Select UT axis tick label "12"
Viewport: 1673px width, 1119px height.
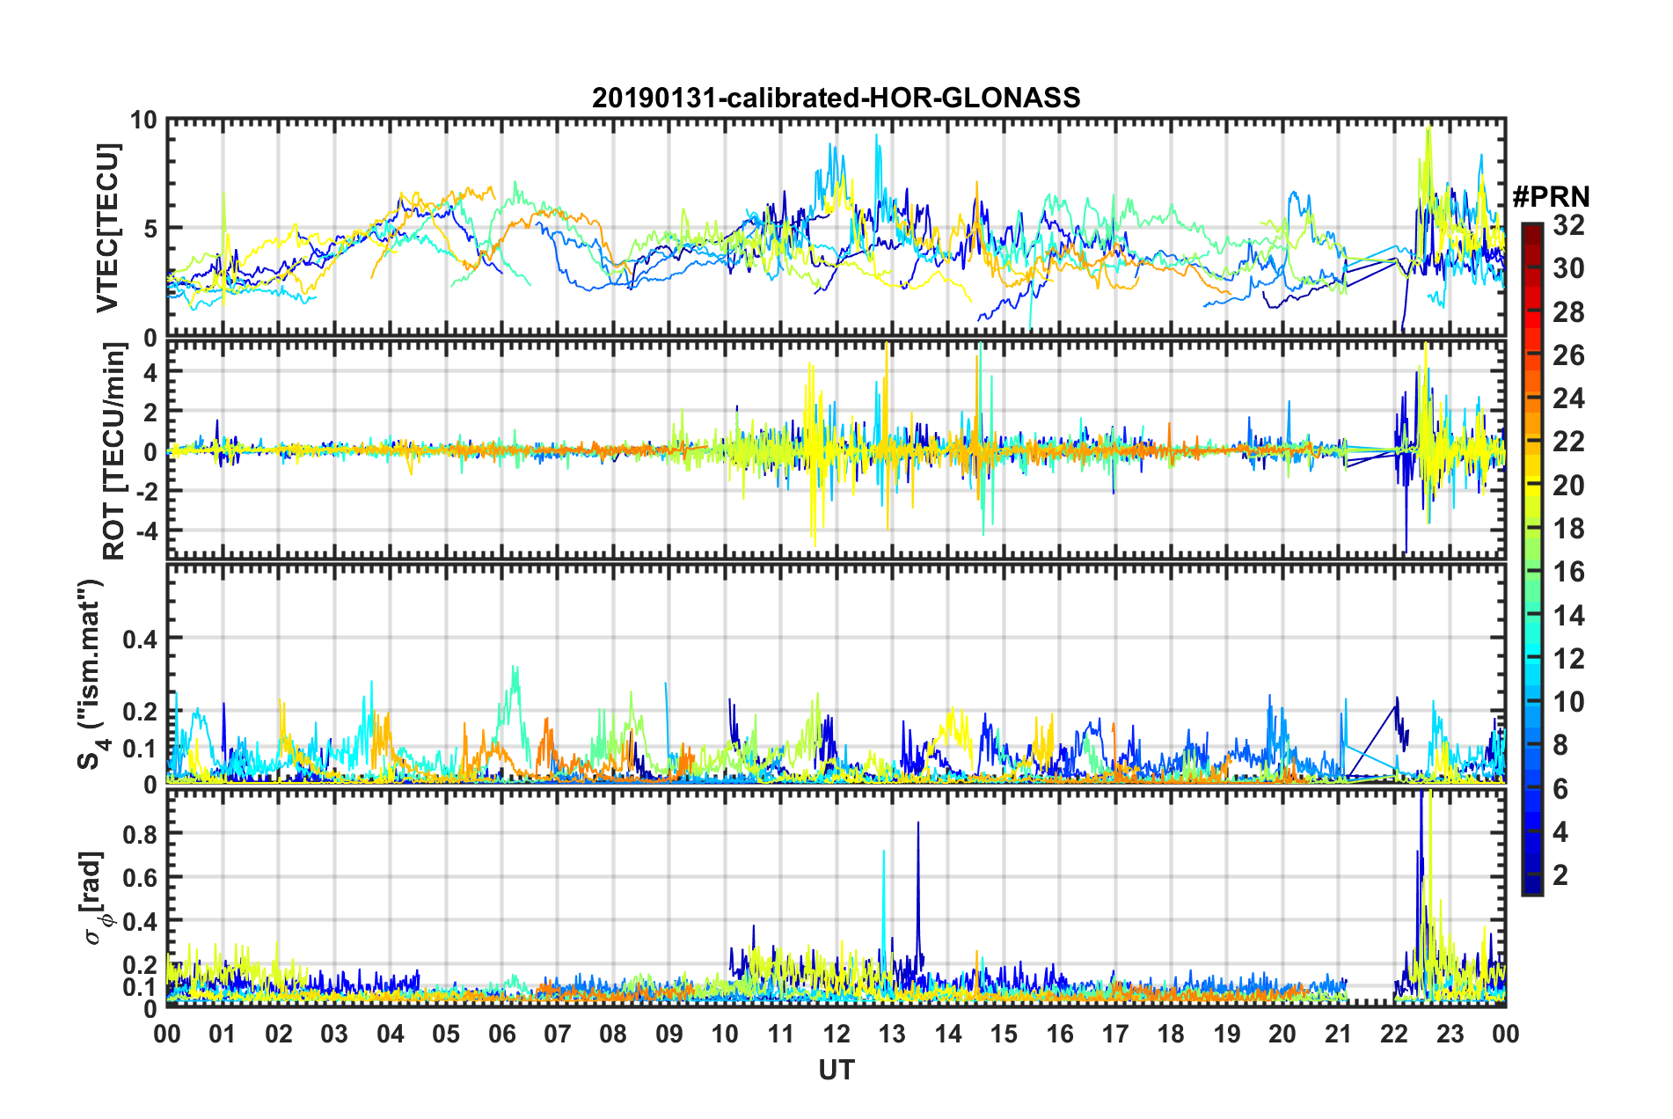coord(836,1033)
